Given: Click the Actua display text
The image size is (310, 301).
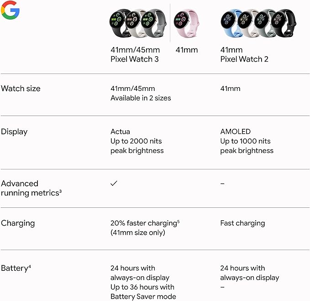Looking at the screenshot, I should pos(120,132).
